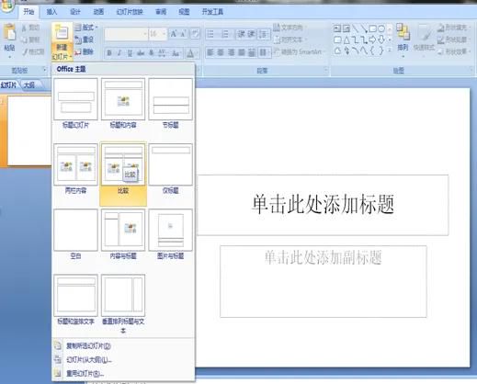Click the Layout (版式) button
The height and width of the screenshot is (384, 477).
(85, 28)
